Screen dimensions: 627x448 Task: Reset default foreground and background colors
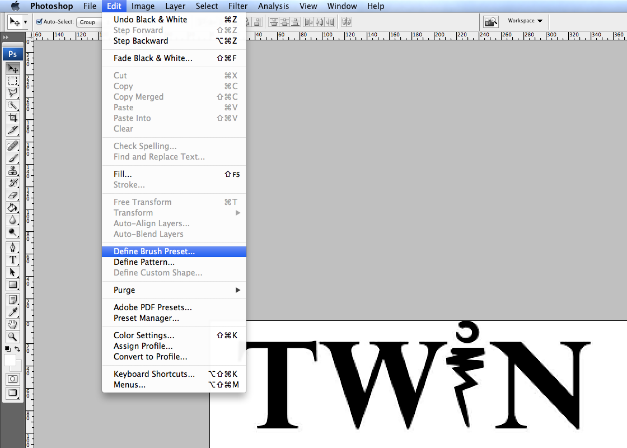click(x=8, y=349)
